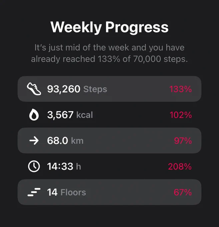Click the 102% calories percentage
219x227 pixels.
[181, 115]
